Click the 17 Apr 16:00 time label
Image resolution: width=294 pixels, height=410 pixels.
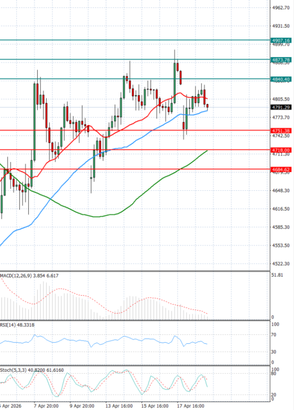192,406
